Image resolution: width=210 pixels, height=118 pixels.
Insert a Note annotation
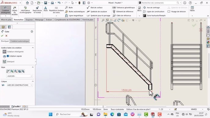(46, 9)
